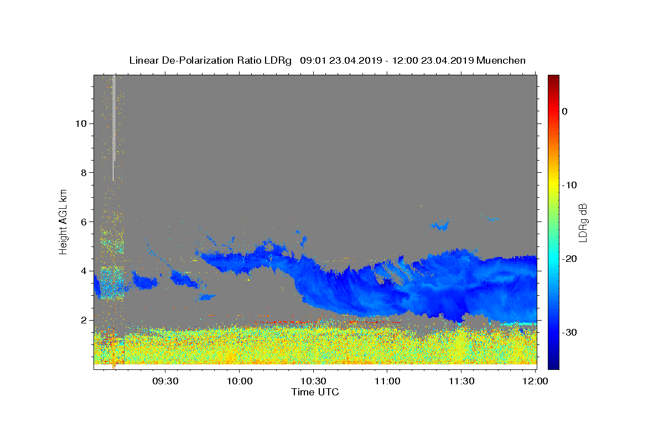Click the '11:30' time axis label
664x443 pixels.
tap(461, 381)
